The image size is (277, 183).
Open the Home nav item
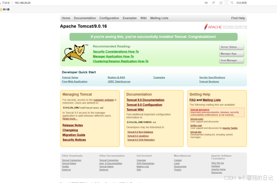click(66, 18)
